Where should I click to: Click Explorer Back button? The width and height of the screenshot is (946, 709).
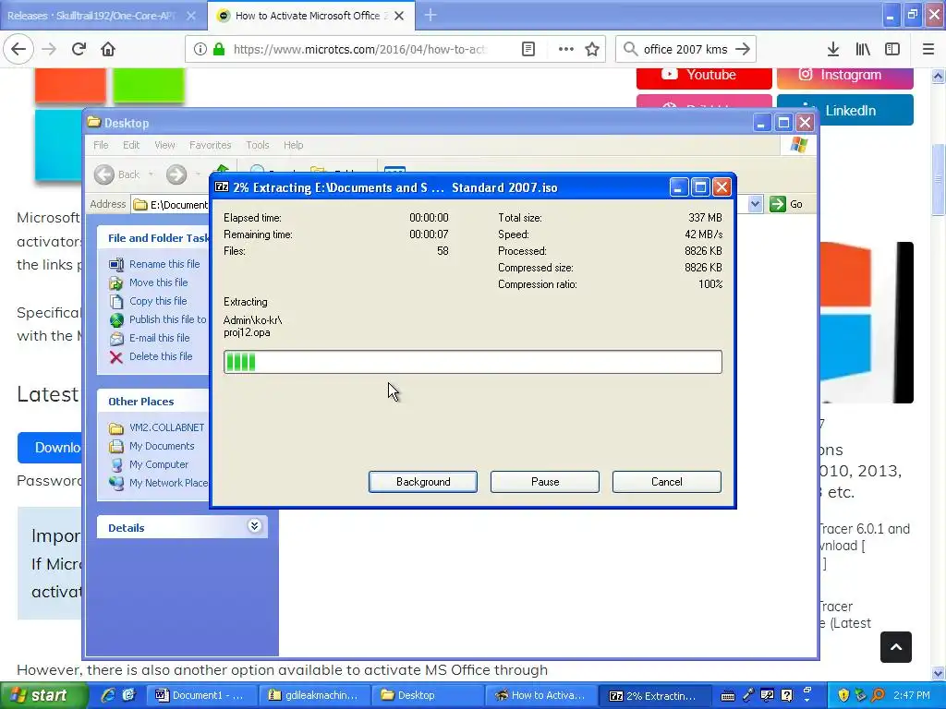(x=117, y=174)
